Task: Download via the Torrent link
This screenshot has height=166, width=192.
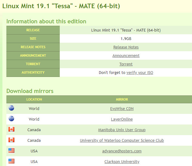Action: coord(126,64)
